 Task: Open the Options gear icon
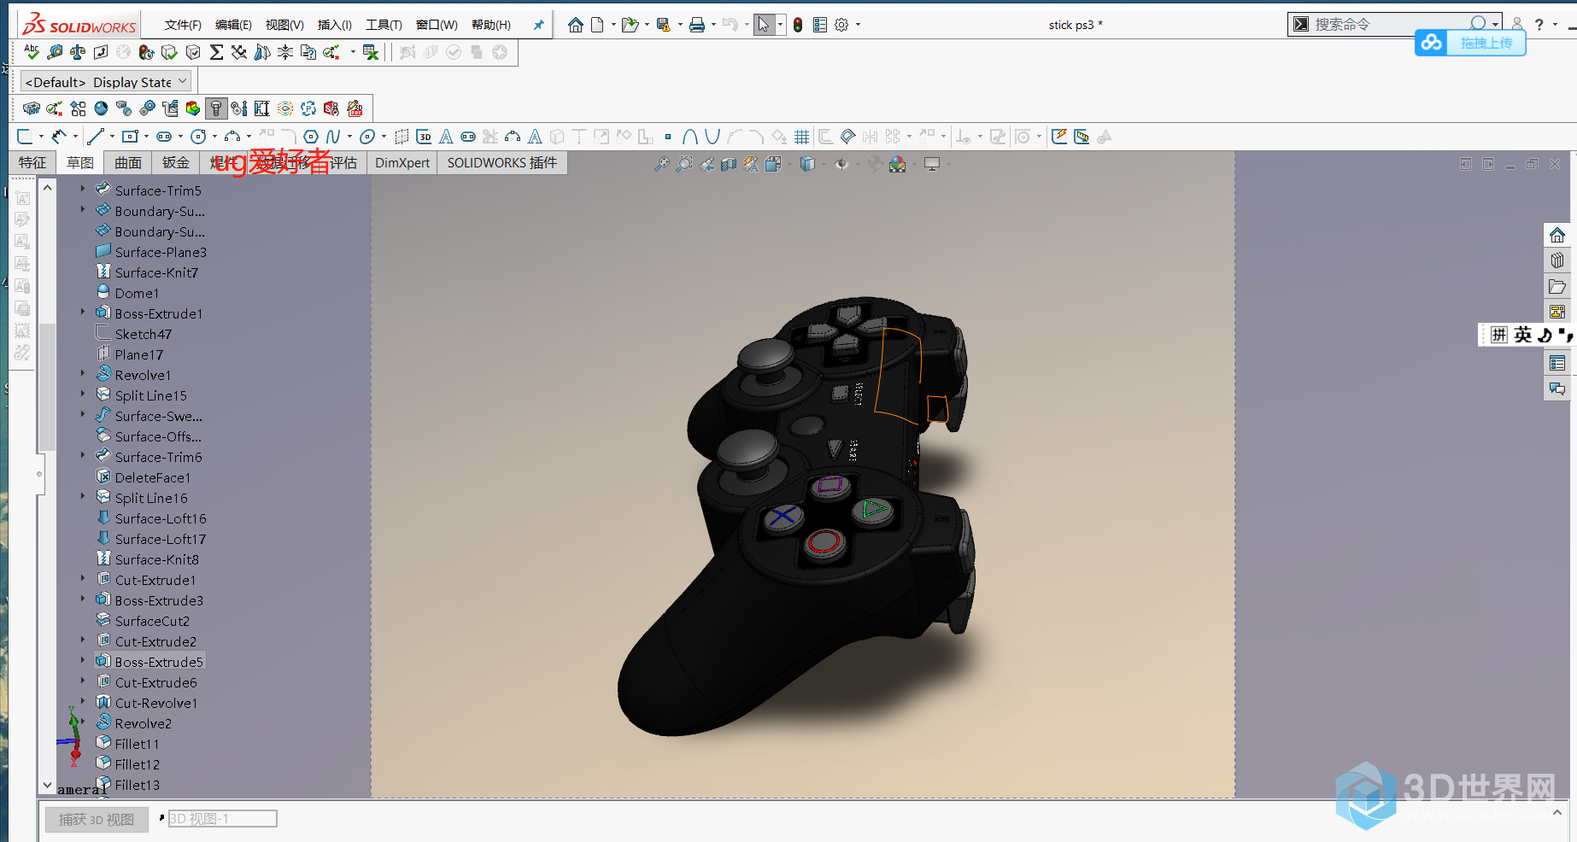coord(841,25)
